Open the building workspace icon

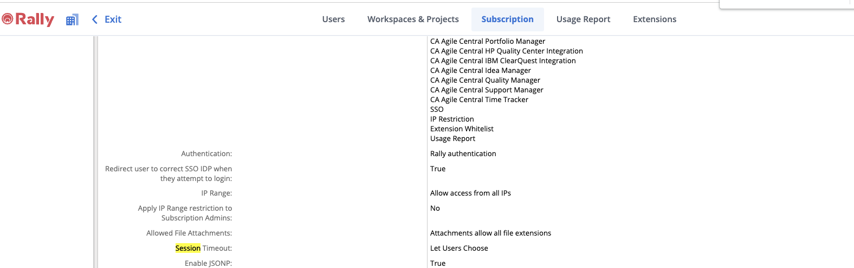[x=72, y=20]
